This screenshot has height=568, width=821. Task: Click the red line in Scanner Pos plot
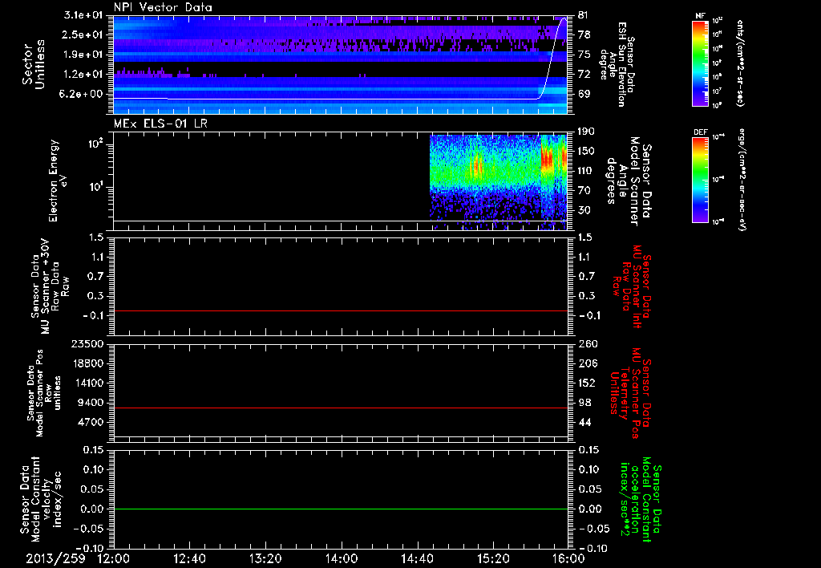point(341,408)
